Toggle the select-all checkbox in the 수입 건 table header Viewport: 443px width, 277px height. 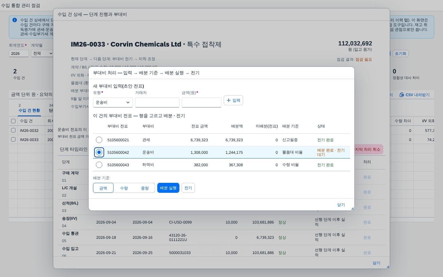point(13,121)
